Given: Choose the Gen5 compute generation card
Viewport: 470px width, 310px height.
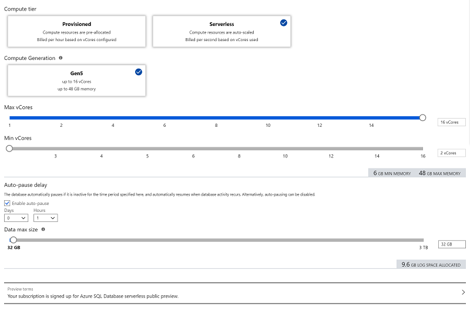Looking at the screenshot, I should click(77, 80).
